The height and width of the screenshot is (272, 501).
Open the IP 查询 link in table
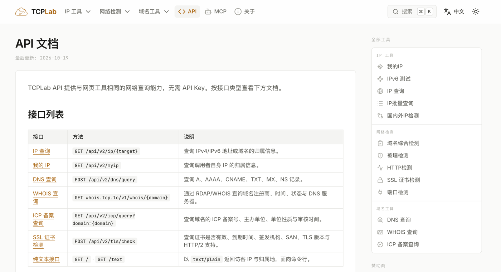(42, 151)
